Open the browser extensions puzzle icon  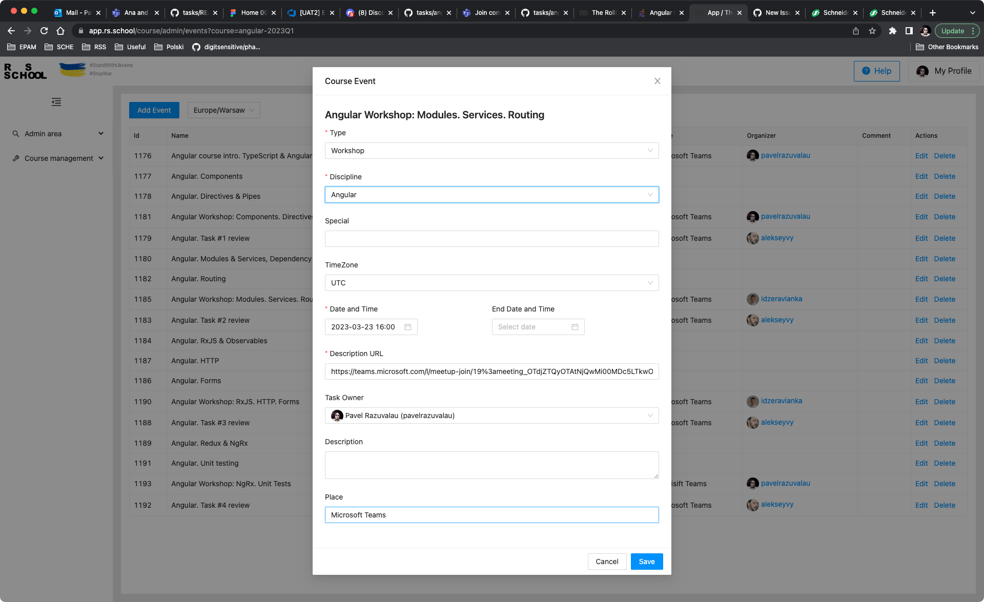[892, 31]
